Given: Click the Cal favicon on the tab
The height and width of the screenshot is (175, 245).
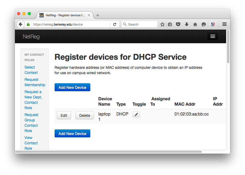Looking at the screenshot, I should tap(42, 15).
